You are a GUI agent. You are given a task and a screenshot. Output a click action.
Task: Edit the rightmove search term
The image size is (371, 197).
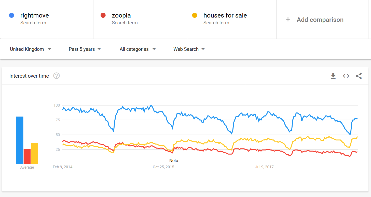(35, 15)
